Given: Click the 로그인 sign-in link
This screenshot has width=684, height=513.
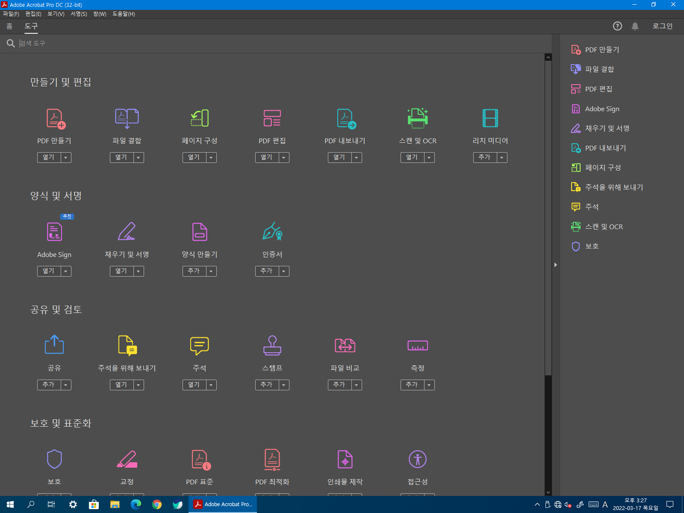Looking at the screenshot, I should point(663,26).
